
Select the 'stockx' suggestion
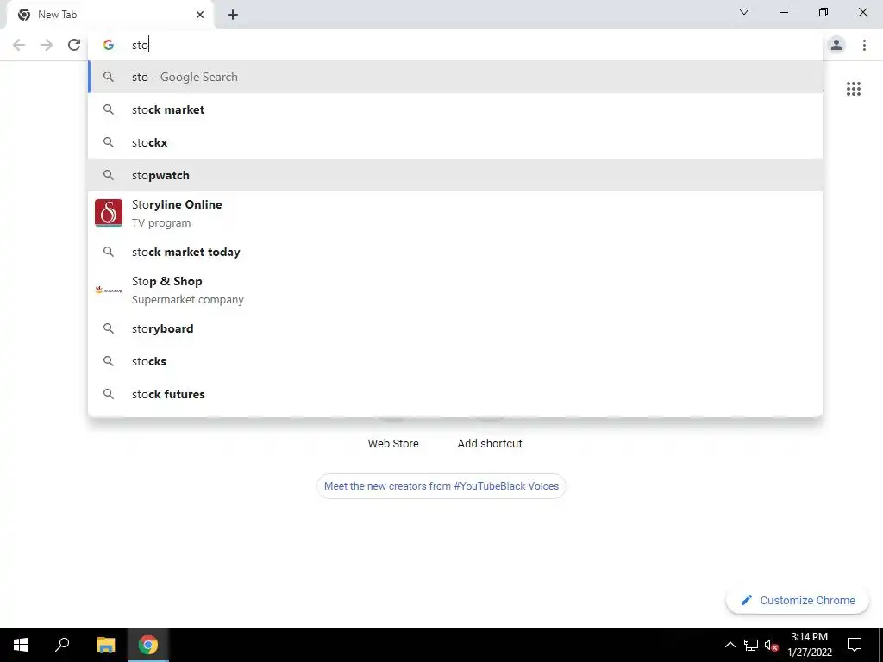(x=455, y=142)
